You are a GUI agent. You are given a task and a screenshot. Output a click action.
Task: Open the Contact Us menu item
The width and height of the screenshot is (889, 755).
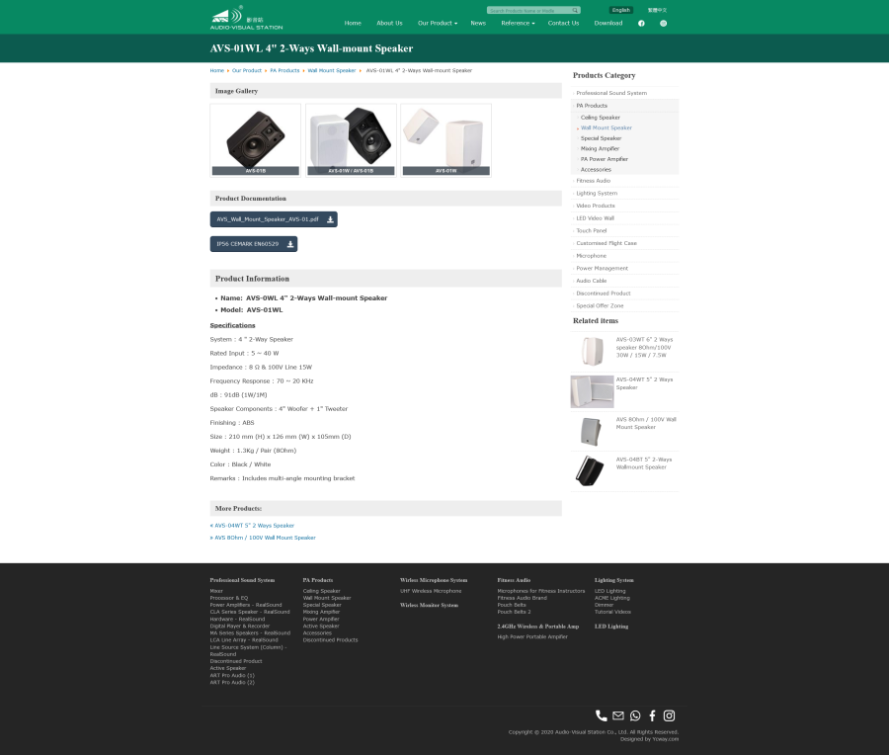[x=563, y=23]
